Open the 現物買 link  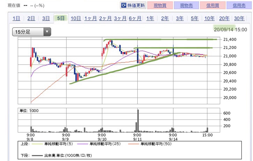[x=160, y=6]
